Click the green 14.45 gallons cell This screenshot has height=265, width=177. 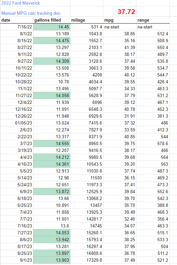[52, 27]
